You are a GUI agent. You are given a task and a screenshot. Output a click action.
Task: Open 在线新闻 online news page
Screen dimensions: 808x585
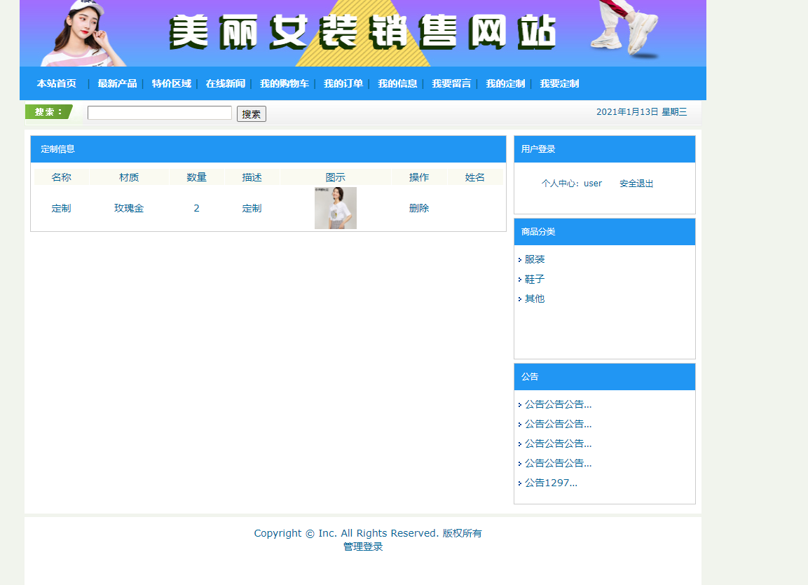[224, 83]
